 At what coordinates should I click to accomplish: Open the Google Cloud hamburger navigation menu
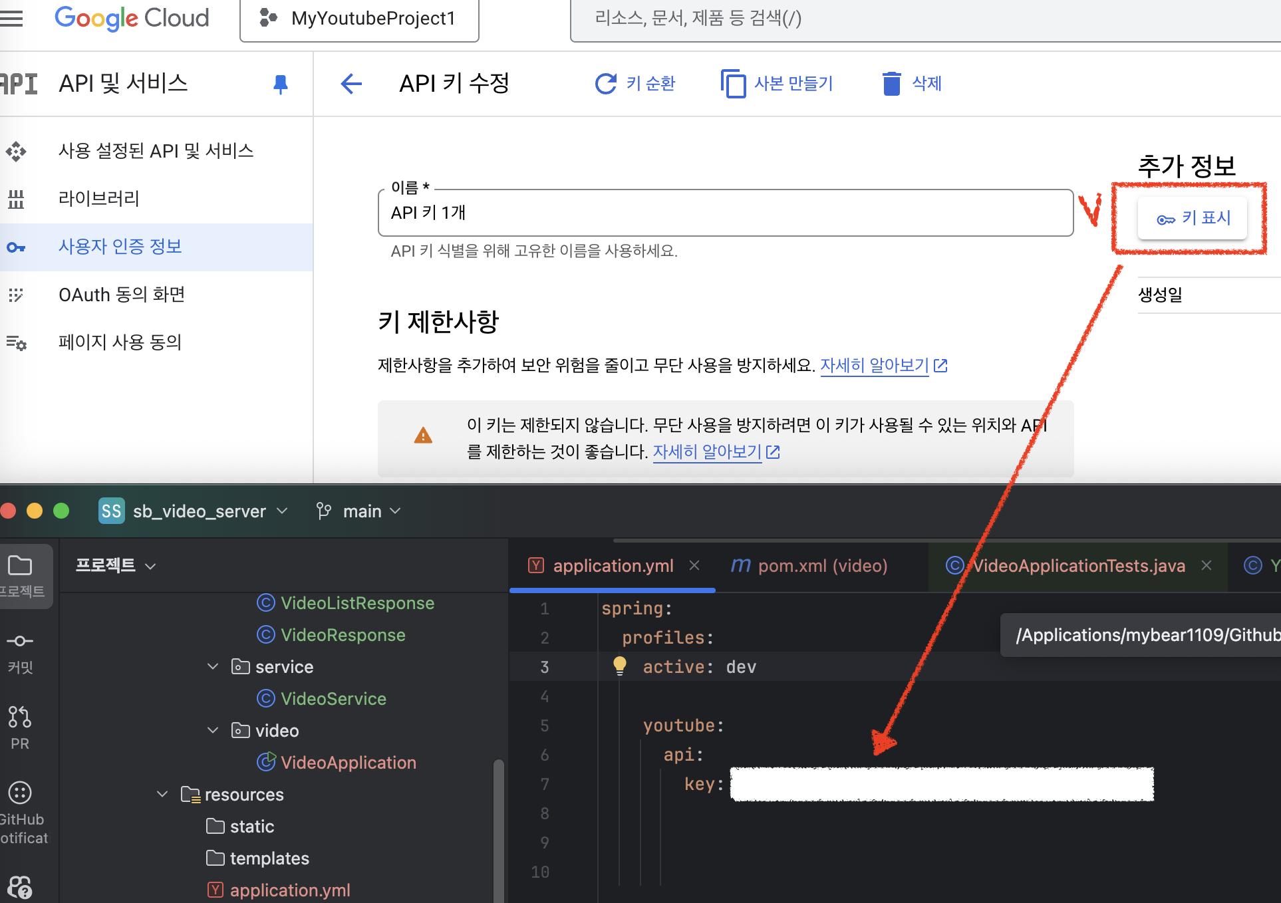pos(11,18)
